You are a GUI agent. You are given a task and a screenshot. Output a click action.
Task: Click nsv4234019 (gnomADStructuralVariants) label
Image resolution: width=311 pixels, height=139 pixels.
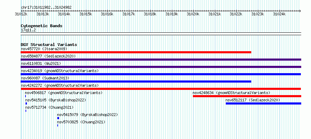pos(60,71)
